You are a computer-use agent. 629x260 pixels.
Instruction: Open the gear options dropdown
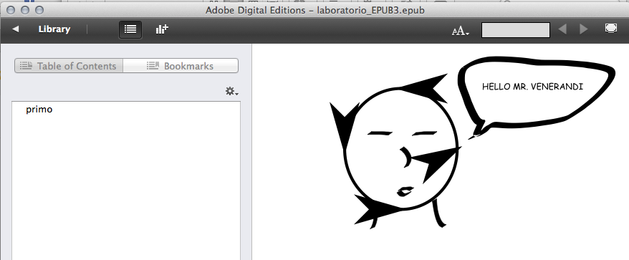(232, 92)
